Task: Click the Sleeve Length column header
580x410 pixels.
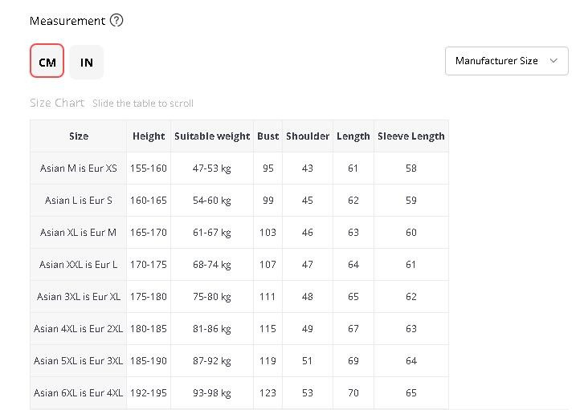Action: [x=410, y=136]
